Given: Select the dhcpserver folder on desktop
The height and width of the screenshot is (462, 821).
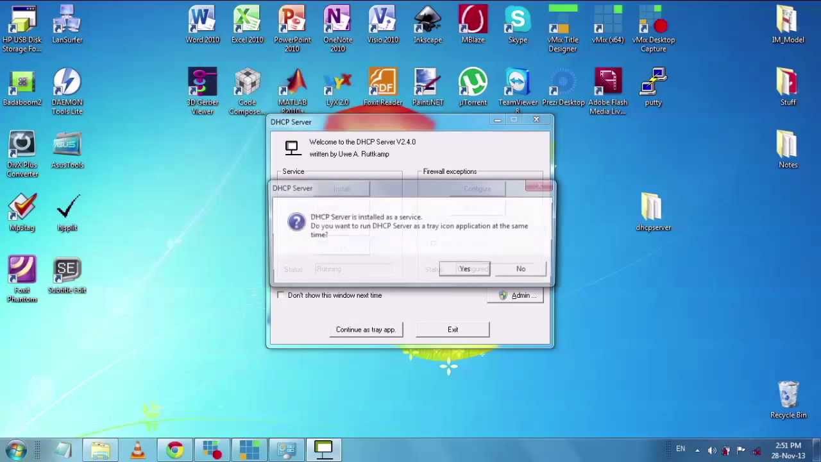Looking at the screenshot, I should [653, 212].
